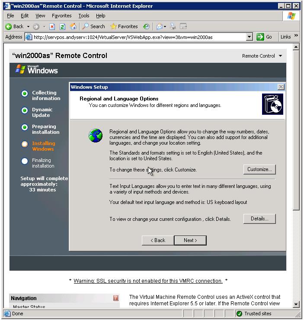The width and height of the screenshot is (304, 320).
Task: Open the Address bar dropdown list
Action: coord(249,37)
